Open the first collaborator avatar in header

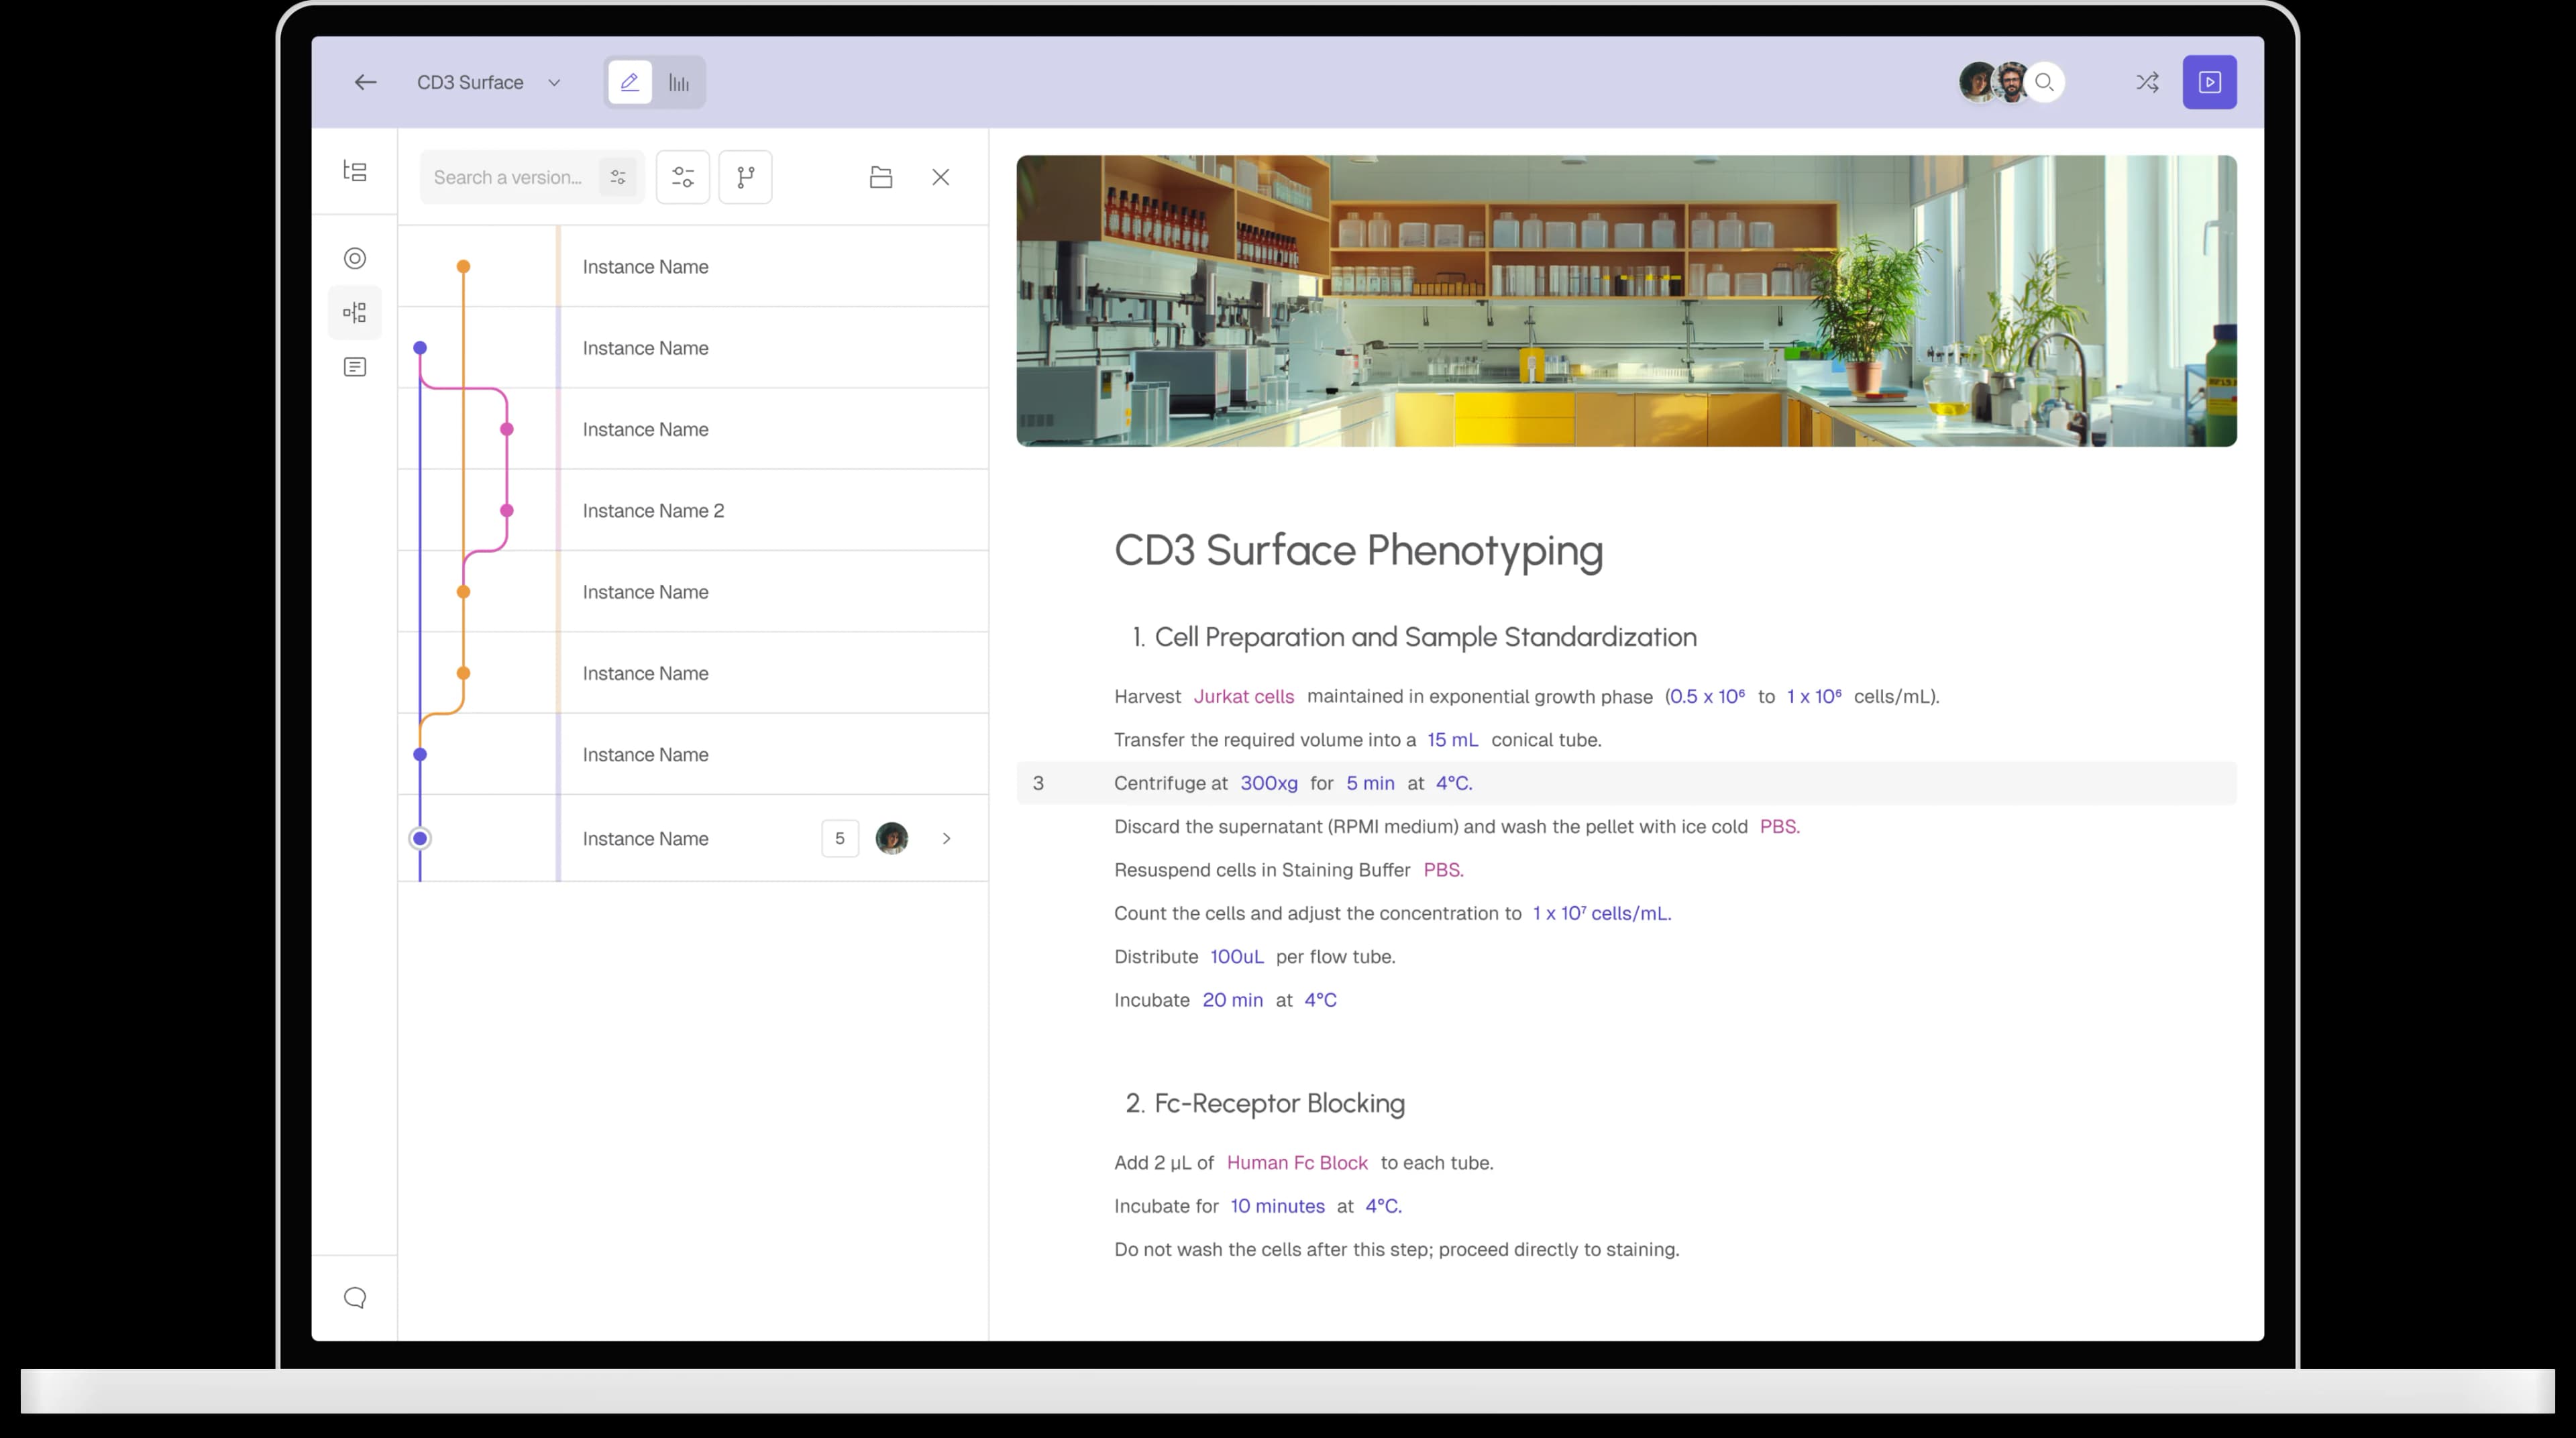coord(1976,82)
